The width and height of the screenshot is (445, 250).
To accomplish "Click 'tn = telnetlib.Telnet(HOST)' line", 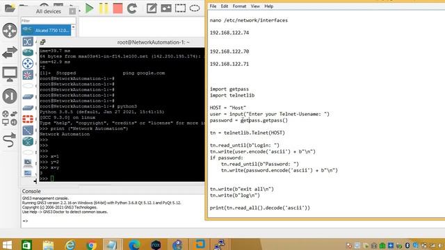I will tap(248, 133).
